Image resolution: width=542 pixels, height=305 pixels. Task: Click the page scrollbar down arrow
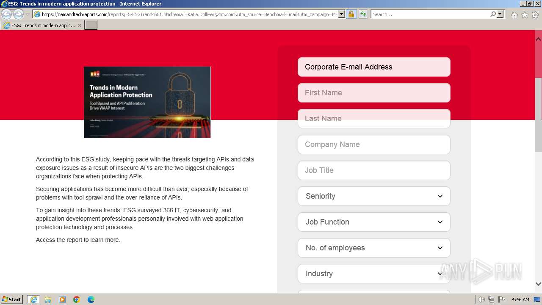538,284
